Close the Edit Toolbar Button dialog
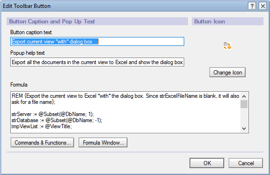The width and height of the screenshot is (270, 175). 263,6
